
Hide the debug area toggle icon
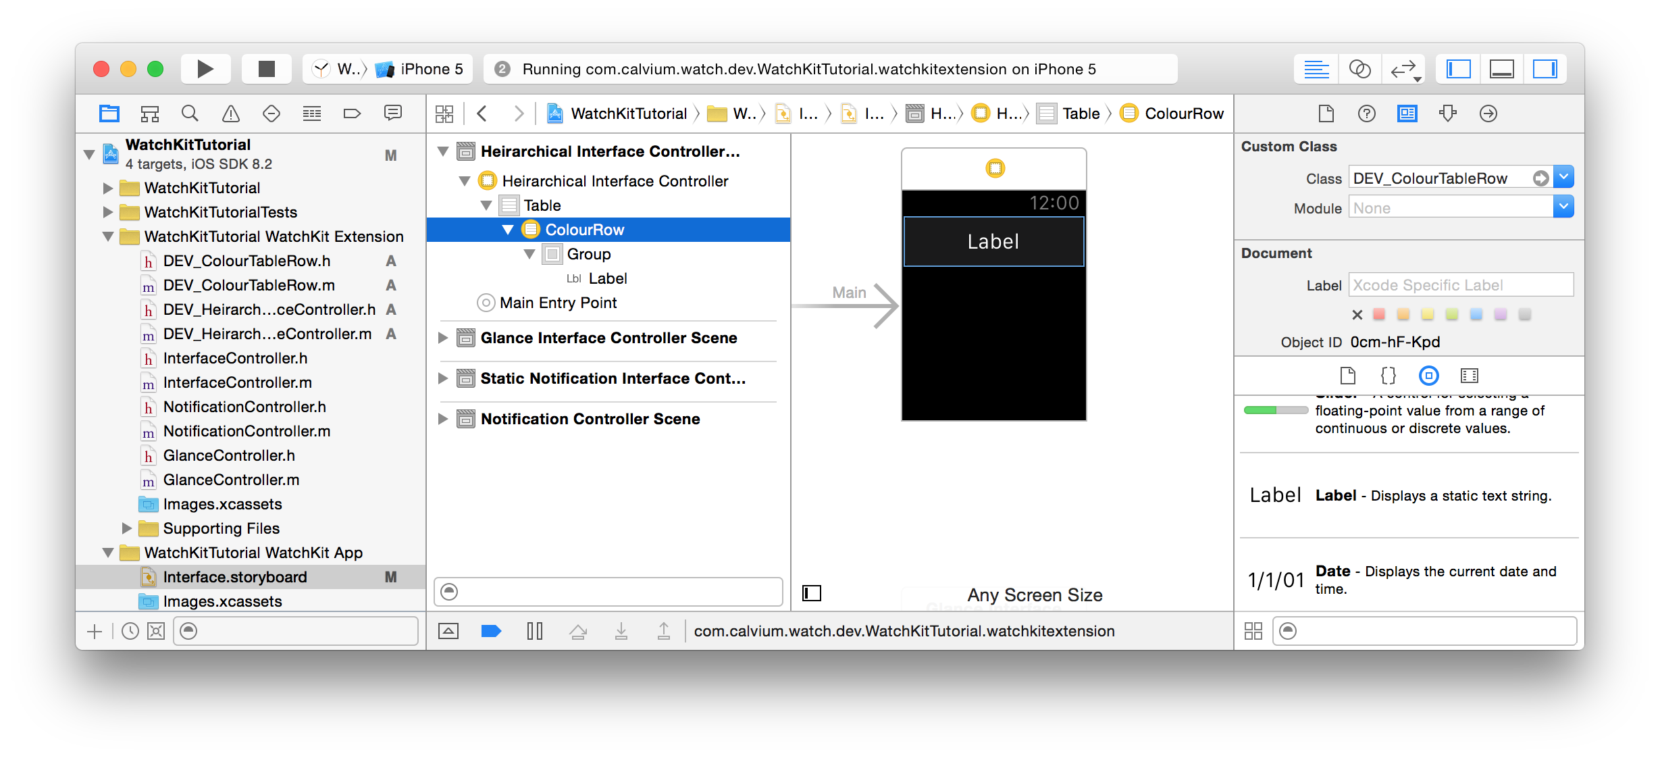click(x=448, y=631)
